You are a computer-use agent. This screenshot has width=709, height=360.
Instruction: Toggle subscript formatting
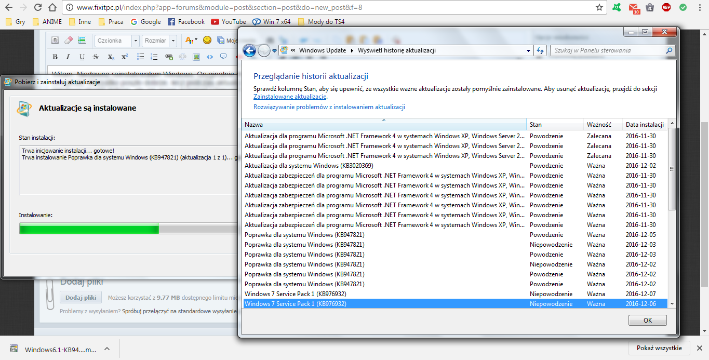pos(111,57)
